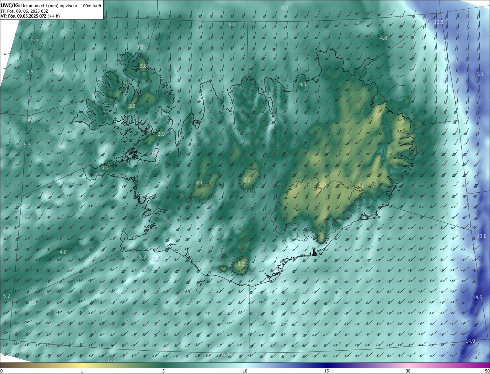This screenshot has height=374, width=490.
Task: Click the 3.6 value label in the Westfjords
Action: click(x=132, y=106)
